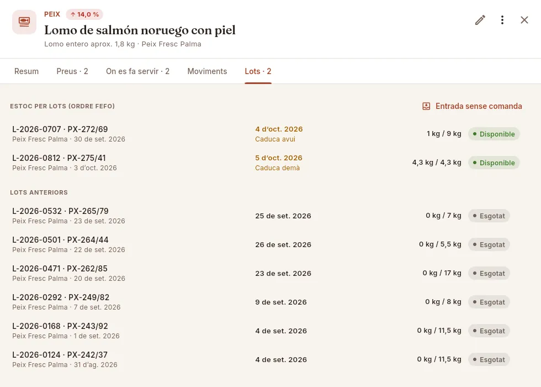Click Esgotat badge for lot L-2026-0471
The image size is (541, 387).
pos(489,273)
